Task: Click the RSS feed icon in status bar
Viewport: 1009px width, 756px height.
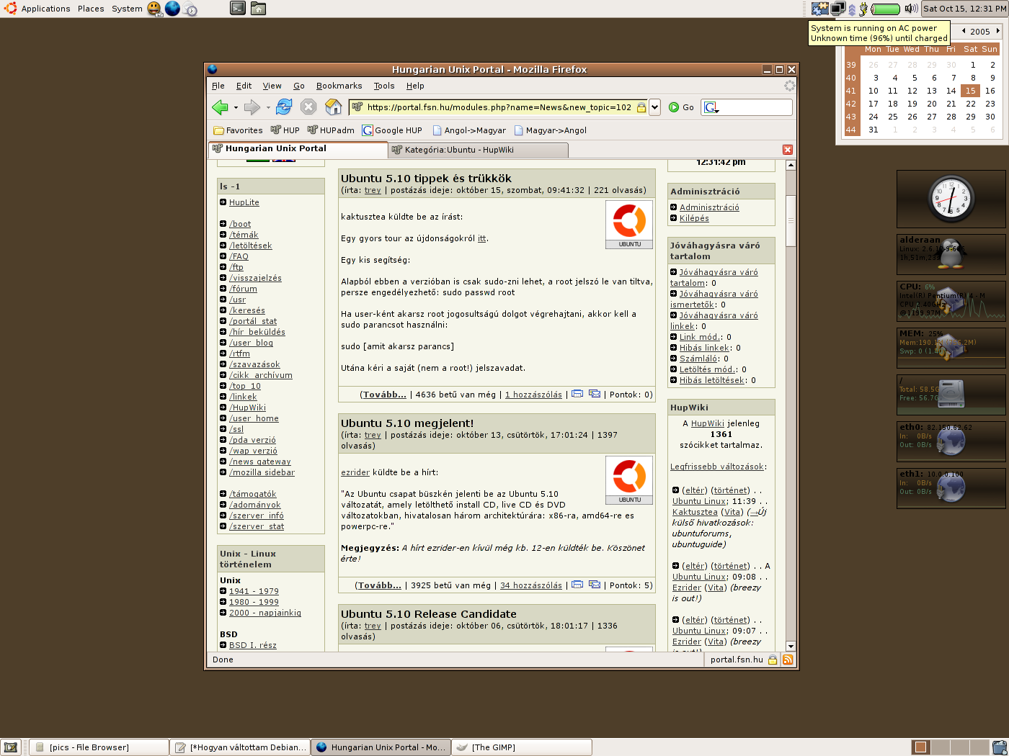Action: click(788, 660)
